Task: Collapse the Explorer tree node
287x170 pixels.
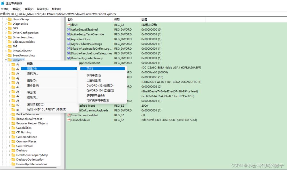Action: [6, 60]
